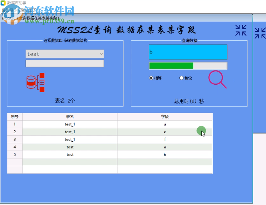Image resolution: width=266 pixels, height=205 pixels.
Task: Click test table name in row 4
Action: coord(70,147)
